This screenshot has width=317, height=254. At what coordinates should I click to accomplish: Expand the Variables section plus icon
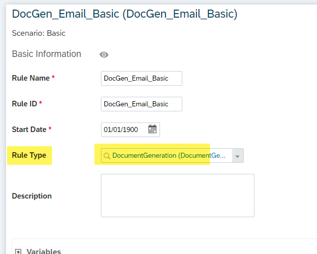[x=18, y=251]
